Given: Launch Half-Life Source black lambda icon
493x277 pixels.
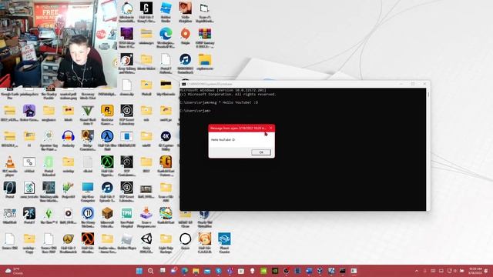Looking at the screenshot, I should point(88,243).
